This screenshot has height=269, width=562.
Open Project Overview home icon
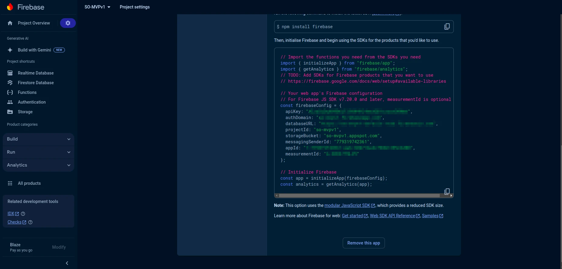pos(10,23)
